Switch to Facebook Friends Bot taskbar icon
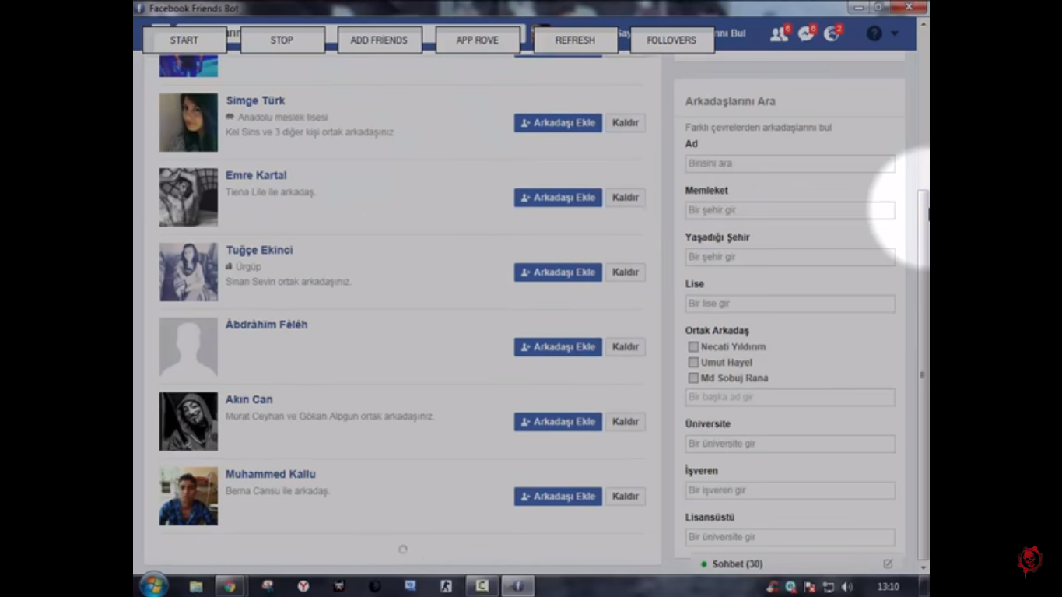Viewport: 1062px width, 597px height. (x=518, y=586)
